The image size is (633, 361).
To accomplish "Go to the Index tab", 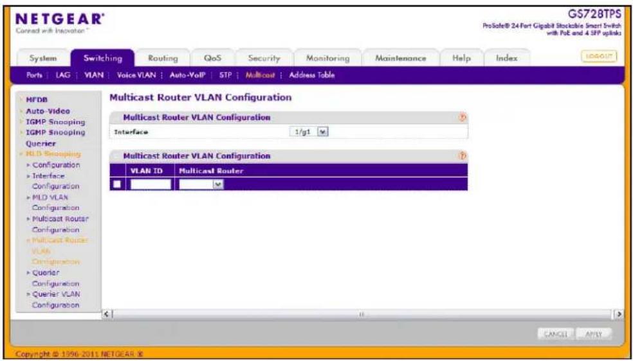I will (507, 58).
